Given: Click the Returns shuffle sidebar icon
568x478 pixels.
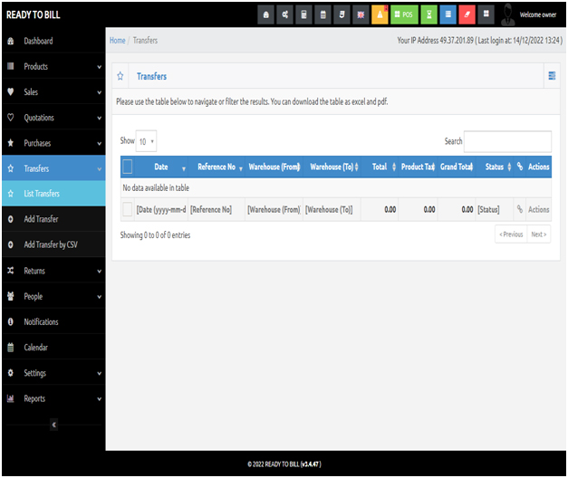Looking at the screenshot, I should [x=11, y=271].
